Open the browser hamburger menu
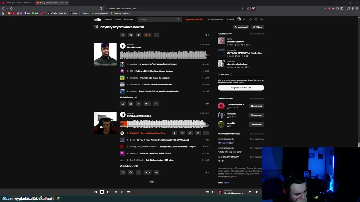 point(357,8)
